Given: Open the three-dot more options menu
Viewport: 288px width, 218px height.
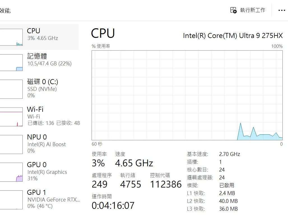Looking at the screenshot, I should point(282,10).
